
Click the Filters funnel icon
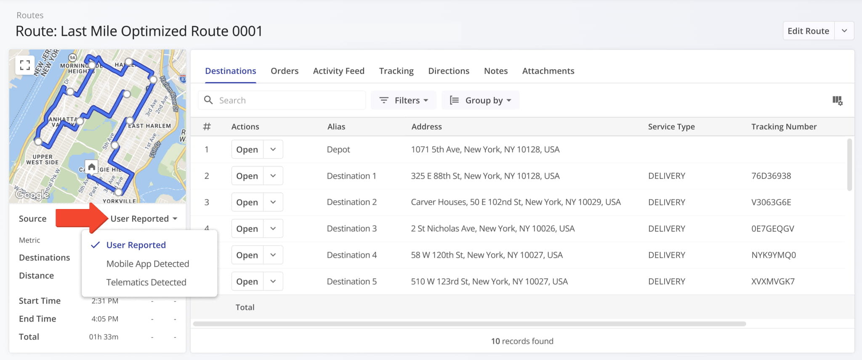384,100
